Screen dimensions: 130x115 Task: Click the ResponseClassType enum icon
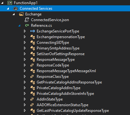pos(32,77)
